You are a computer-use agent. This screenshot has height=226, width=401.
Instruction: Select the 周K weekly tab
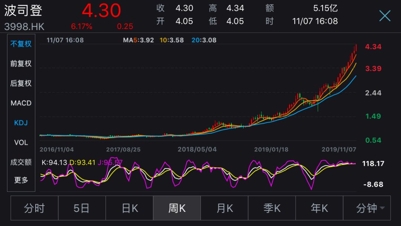click(177, 208)
